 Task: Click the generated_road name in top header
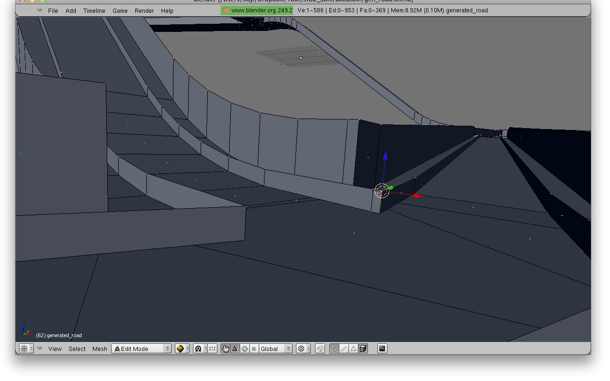click(467, 10)
